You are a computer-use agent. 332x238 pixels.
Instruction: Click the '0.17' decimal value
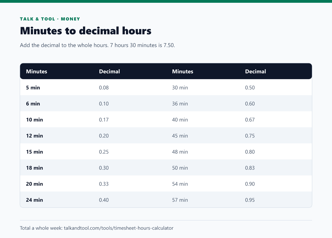[x=104, y=120]
